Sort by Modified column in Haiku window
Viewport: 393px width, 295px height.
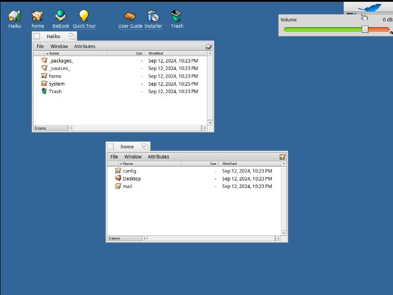[176, 53]
